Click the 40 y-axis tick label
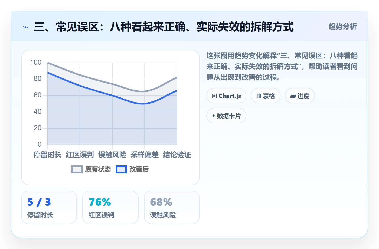 point(38,112)
